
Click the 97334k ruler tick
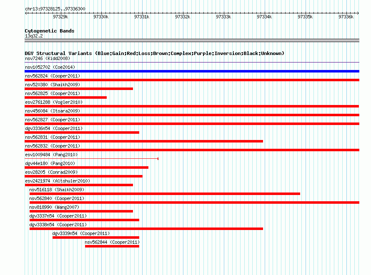point(265,17)
